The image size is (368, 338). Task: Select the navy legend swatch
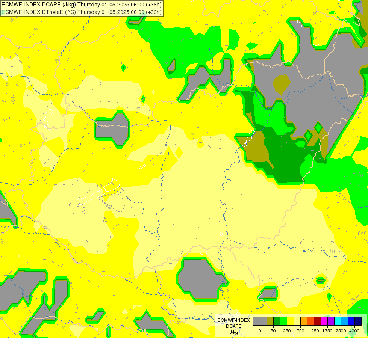358,321
